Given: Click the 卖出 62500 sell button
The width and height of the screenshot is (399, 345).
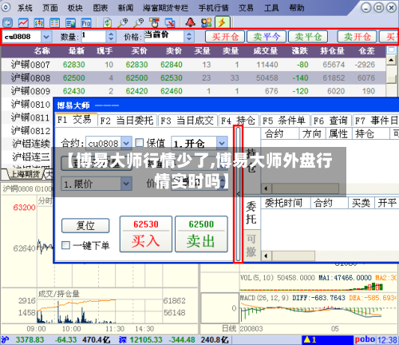Looking at the screenshot, I should (201, 234).
